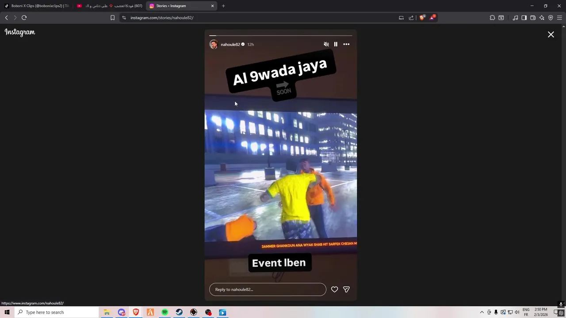Open the 2:50 PM clock calendar

tap(541, 312)
